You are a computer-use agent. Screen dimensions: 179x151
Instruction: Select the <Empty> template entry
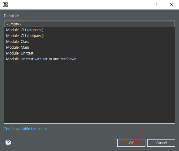tap(89, 24)
